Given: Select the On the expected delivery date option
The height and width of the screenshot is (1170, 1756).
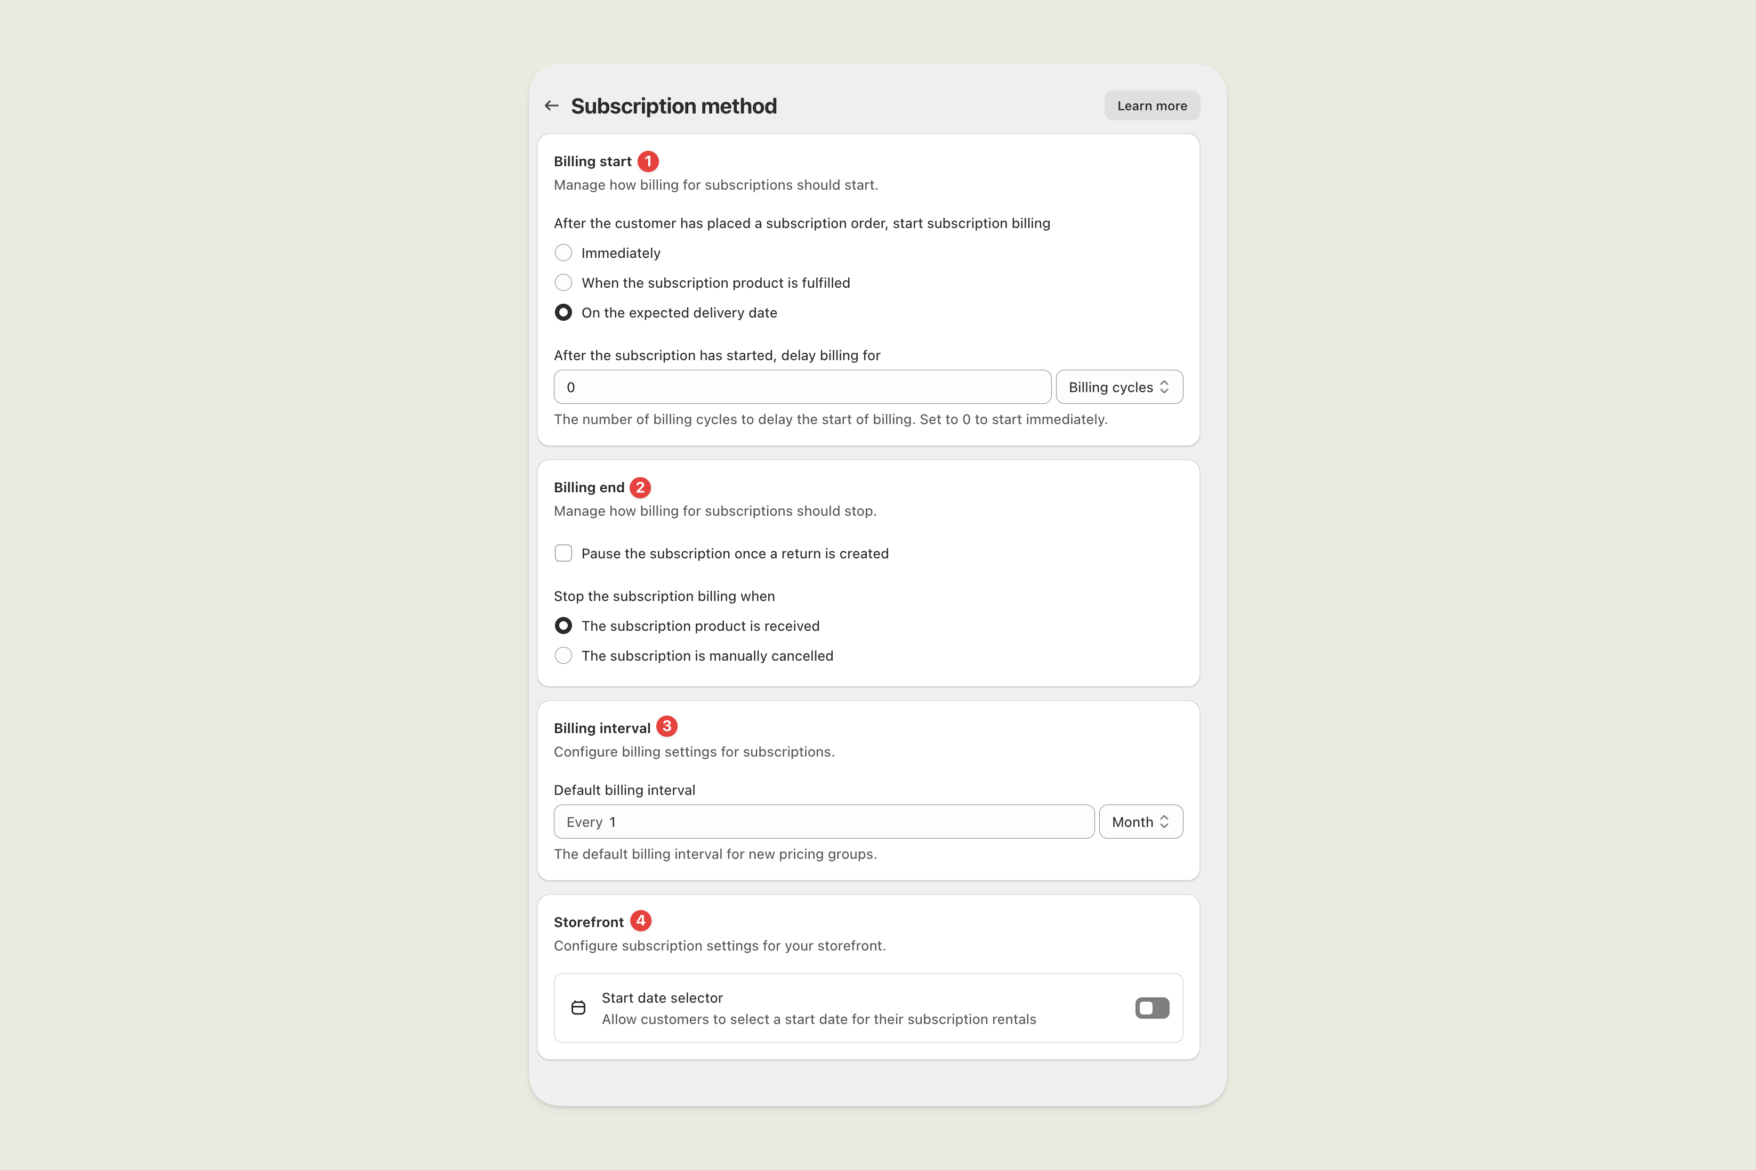Looking at the screenshot, I should [x=563, y=312].
